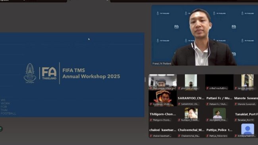
Task: Click the divider handle between slide and gallery
Action: click(145, 80)
